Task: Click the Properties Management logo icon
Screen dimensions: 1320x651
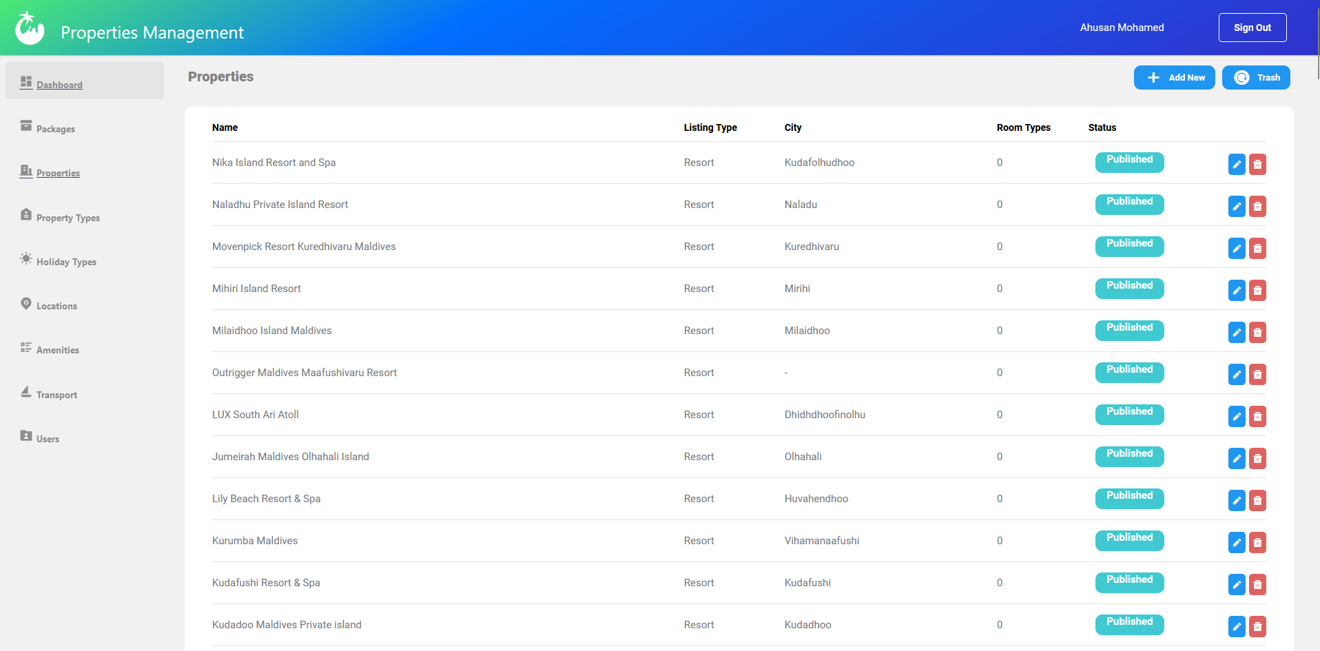Action: [x=30, y=28]
